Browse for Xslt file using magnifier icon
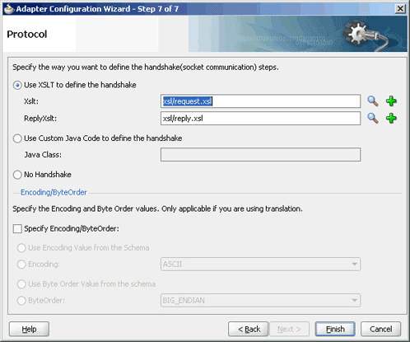 pyautogui.click(x=373, y=101)
